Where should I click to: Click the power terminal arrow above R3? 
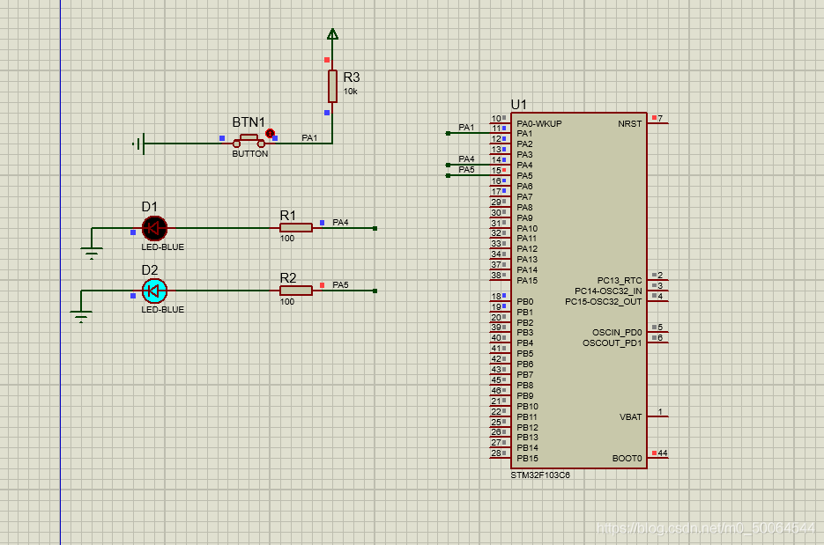pos(332,34)
